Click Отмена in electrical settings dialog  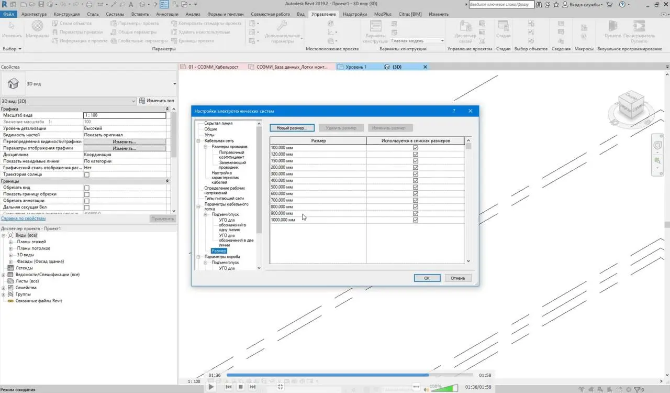point(457,278)
